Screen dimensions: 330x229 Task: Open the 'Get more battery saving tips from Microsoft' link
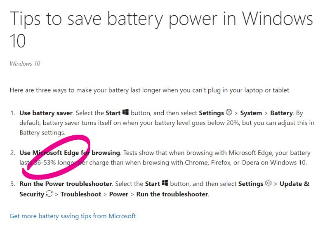click(73, 216)
